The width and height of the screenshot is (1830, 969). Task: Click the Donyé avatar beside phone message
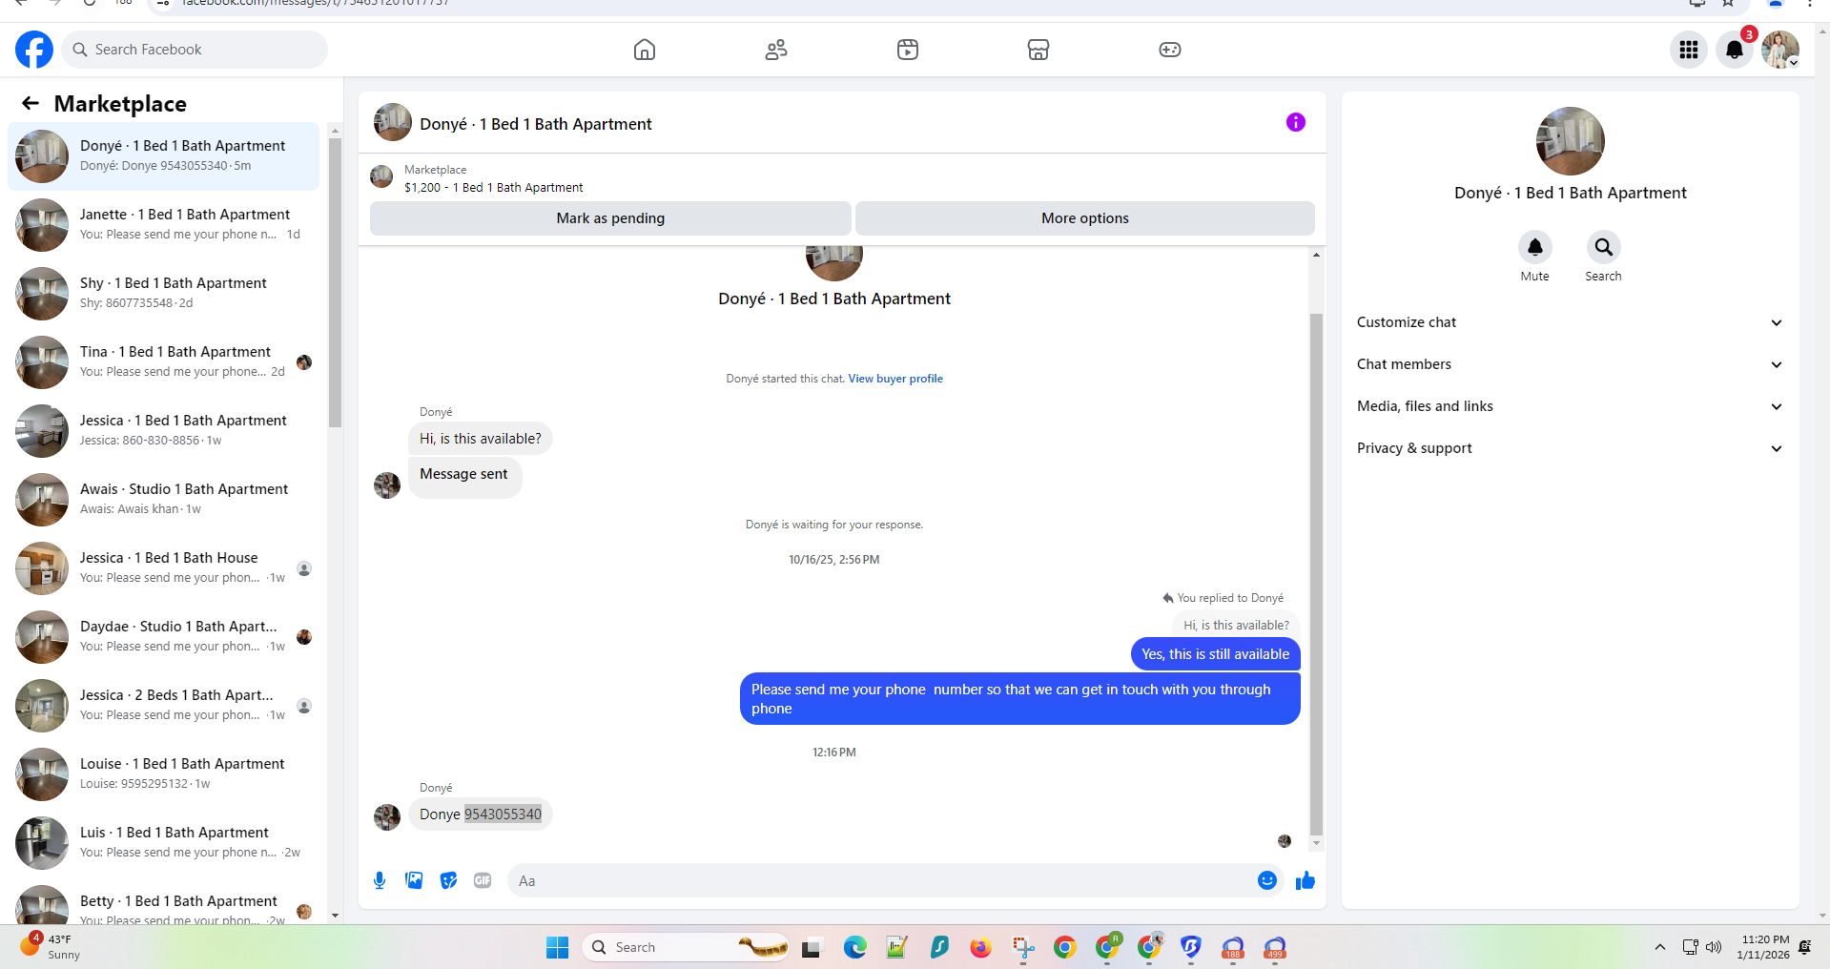(x=387, y=817)
